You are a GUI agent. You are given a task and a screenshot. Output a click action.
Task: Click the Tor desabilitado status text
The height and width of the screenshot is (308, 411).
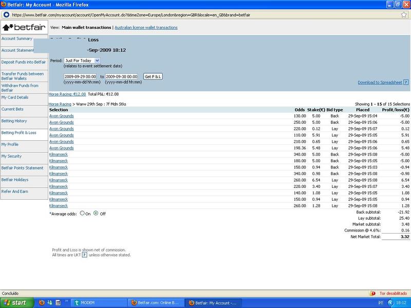click(393, 293)
